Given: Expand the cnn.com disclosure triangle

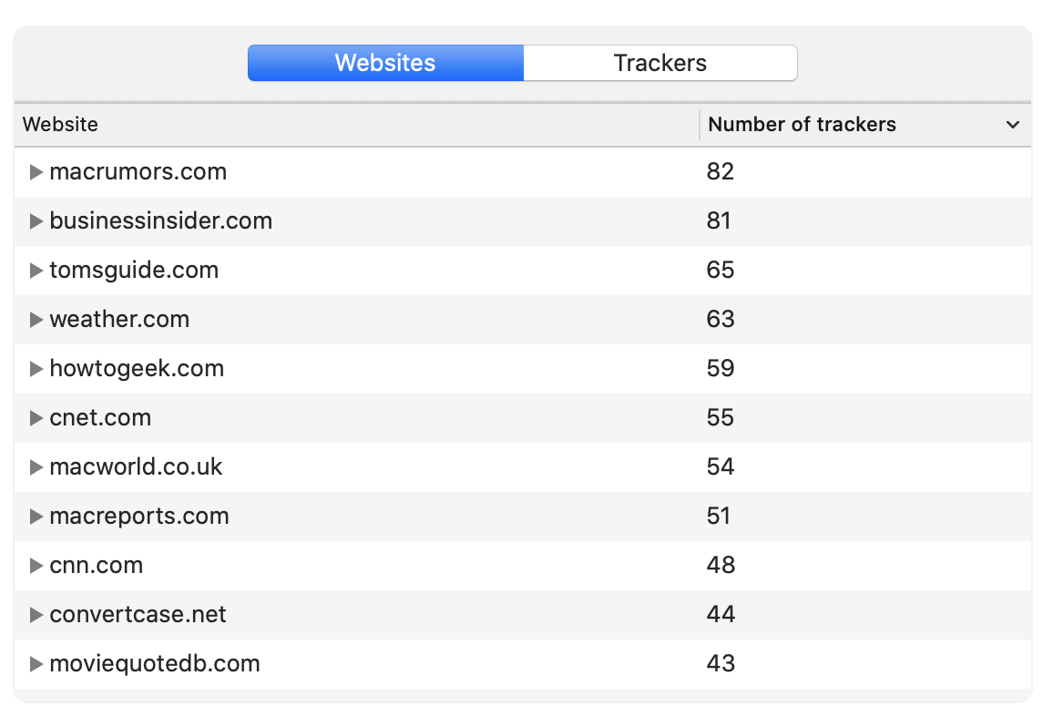Looking at the screenshot, I should [36, 566].
